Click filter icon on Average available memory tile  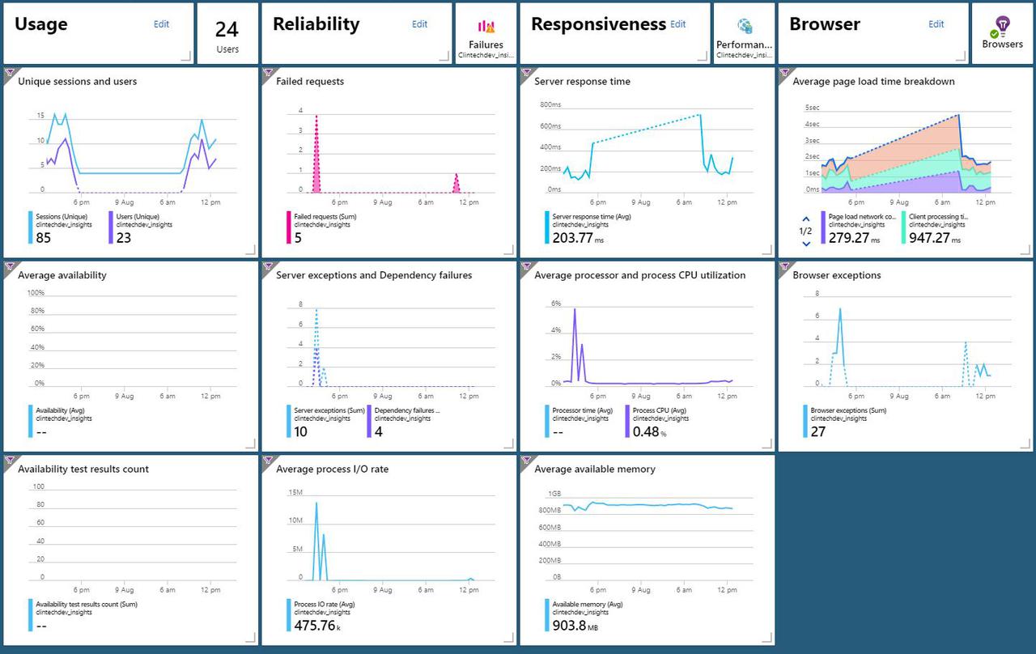click(525, 461)
